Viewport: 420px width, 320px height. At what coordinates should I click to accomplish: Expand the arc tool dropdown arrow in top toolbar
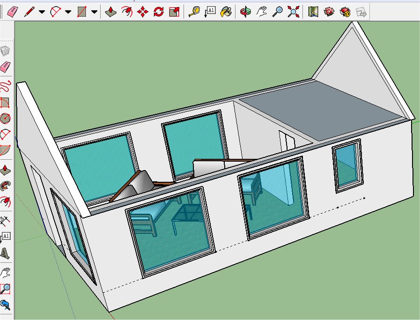click(x=68, y=12)
